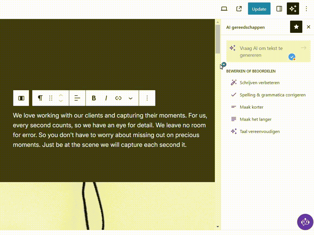Submit the AI prompt arrow

click(x=304, y=48)
